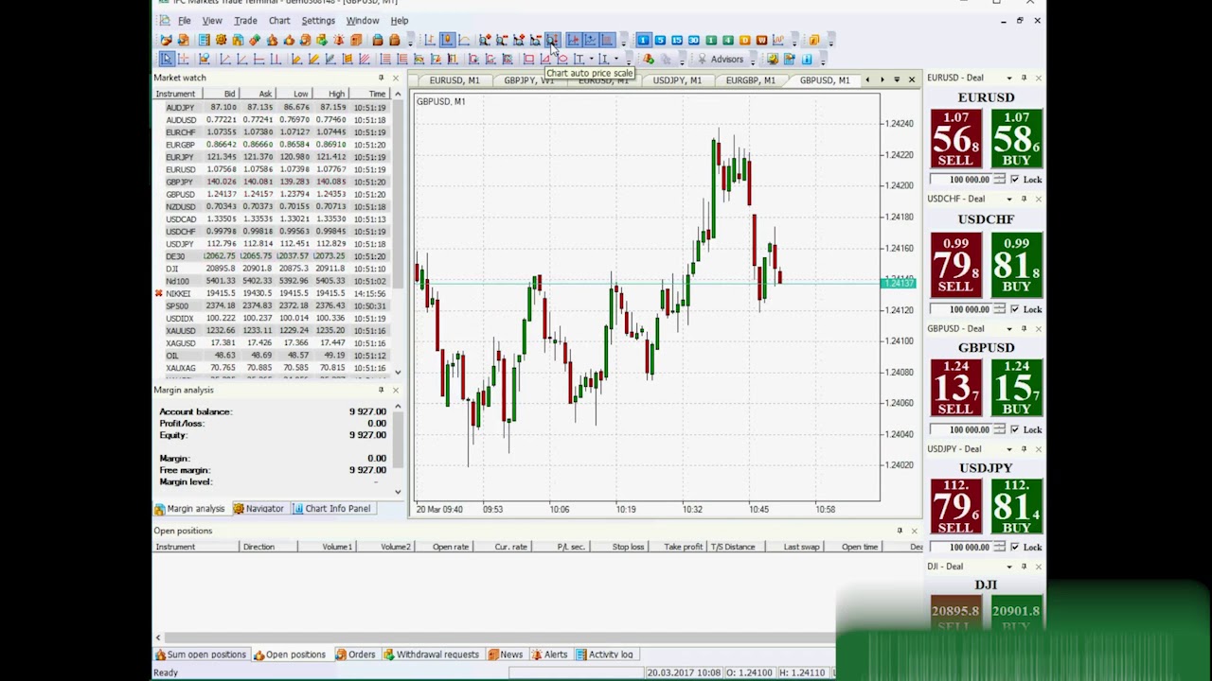
Task: Pin the Open positions panel
Action: pos(900,531)
